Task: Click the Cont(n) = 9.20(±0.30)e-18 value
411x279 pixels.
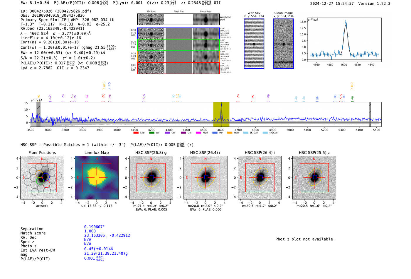Action: point(50,42)
